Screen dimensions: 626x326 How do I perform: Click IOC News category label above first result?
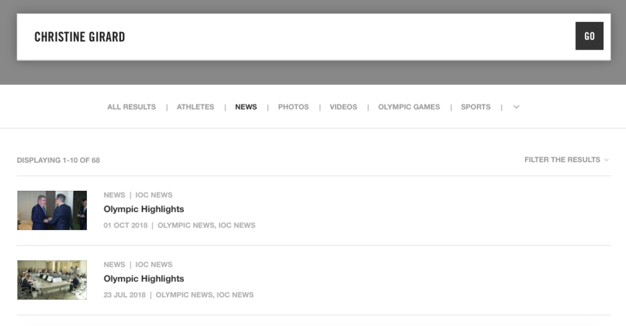coord(154,195)
